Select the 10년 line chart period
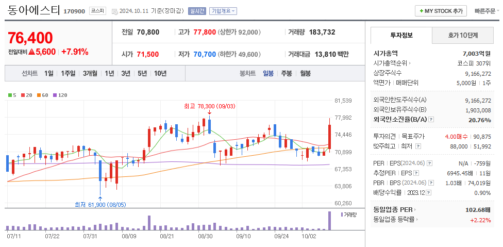Image resolution: width=503 pixels, height=247 pixels. click(x=160, y=73)
